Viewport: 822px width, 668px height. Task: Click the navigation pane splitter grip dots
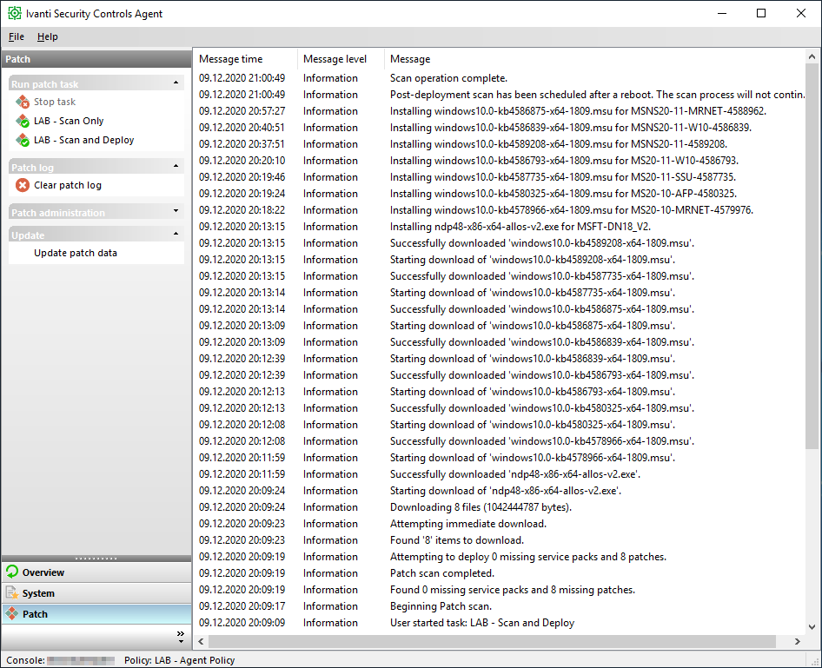coord(96,559)
